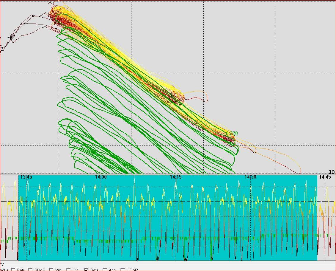The height and width of the screenshot is (271, 336).
Task: Select the 13:45 time marker
Action: pyautogui.click(x=26, y=177)
